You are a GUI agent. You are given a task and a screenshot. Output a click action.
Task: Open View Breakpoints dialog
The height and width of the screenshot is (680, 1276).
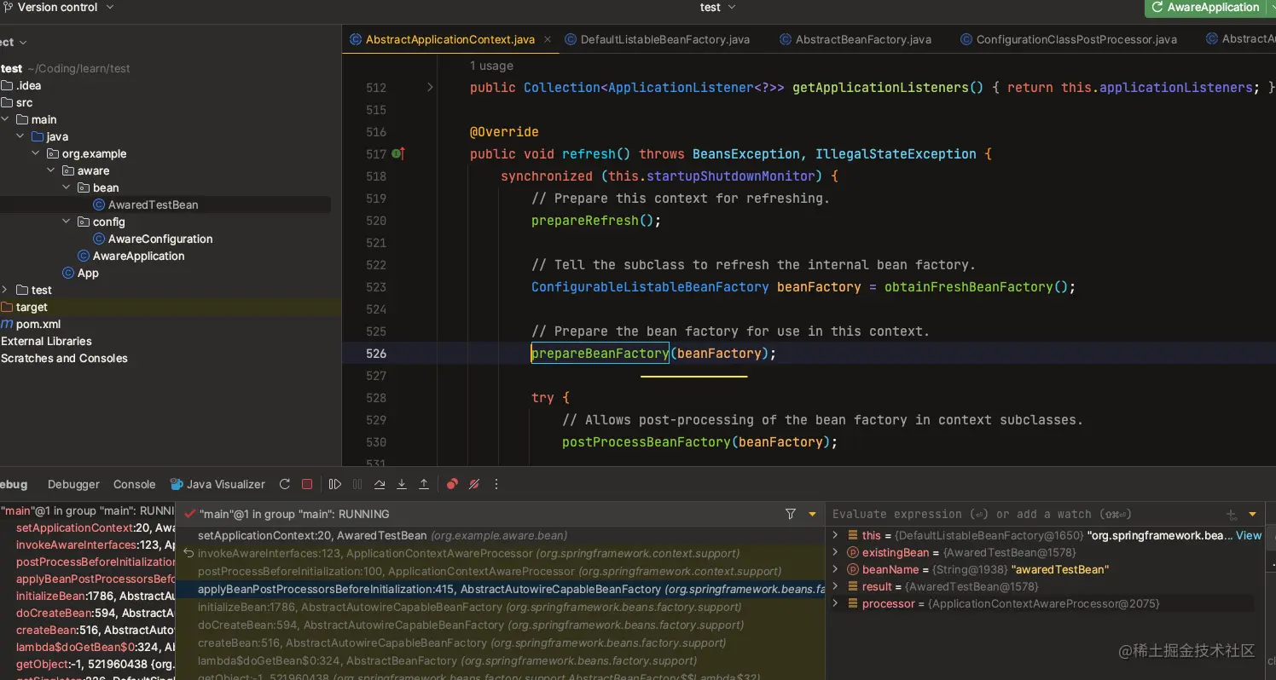(x=452, y=484)
